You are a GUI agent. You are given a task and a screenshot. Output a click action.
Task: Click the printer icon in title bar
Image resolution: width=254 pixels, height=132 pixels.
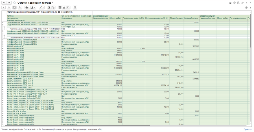click(234, 3)
